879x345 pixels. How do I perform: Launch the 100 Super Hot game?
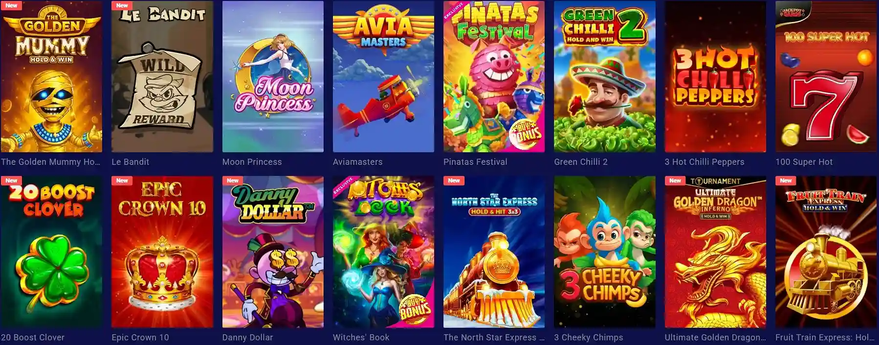tap(826, 77)
